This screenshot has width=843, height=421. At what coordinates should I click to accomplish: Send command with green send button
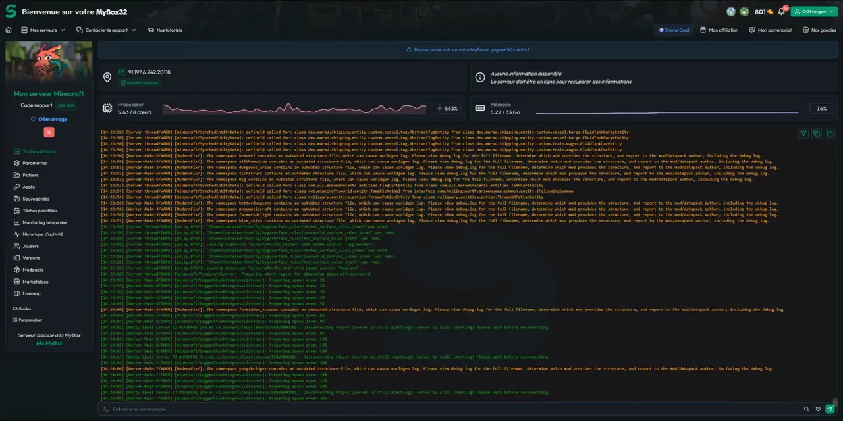coord(830,409)
